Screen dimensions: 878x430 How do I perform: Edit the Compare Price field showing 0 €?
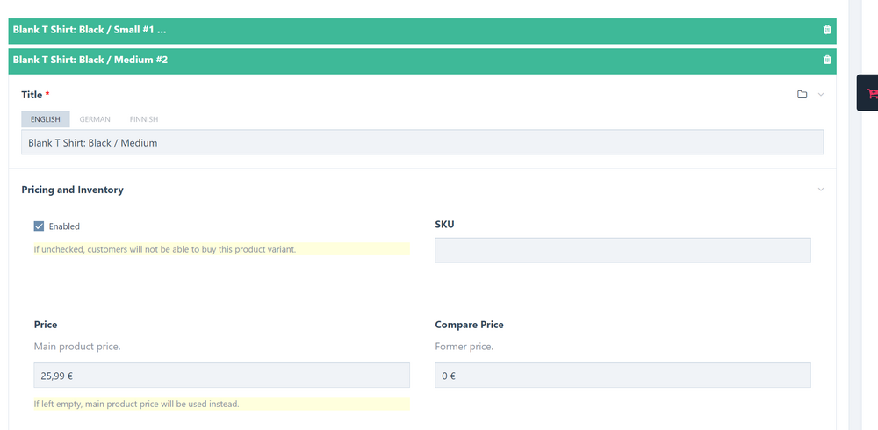(x=623, y=375)
